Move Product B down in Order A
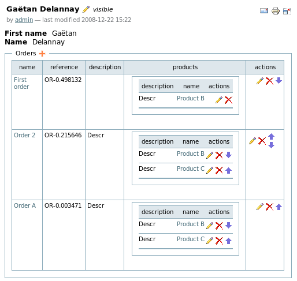297x281 pixels. 229,225
